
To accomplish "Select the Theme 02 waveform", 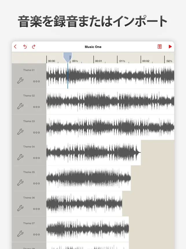I will click(110, 102).
